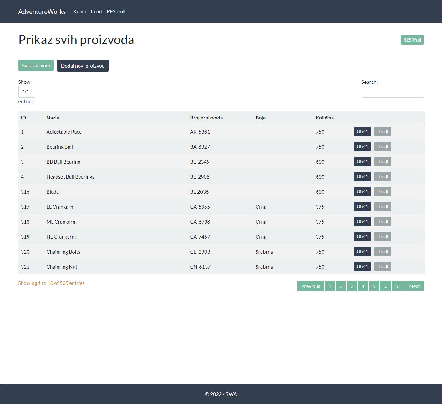This screenshot has height=404, width=442.
Task: Sort the table by Količina column
Action: 325,118
